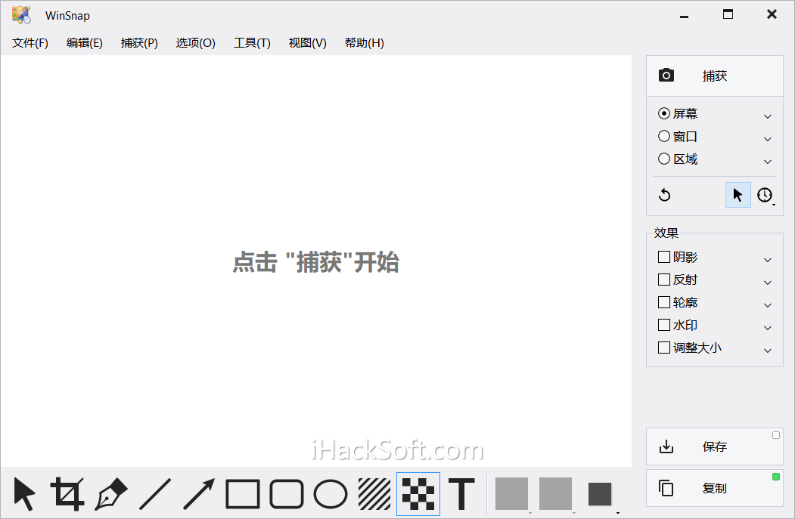Enable the 阴影 shadow effect checkbox
795x519 pixels.
coord(663,257)
